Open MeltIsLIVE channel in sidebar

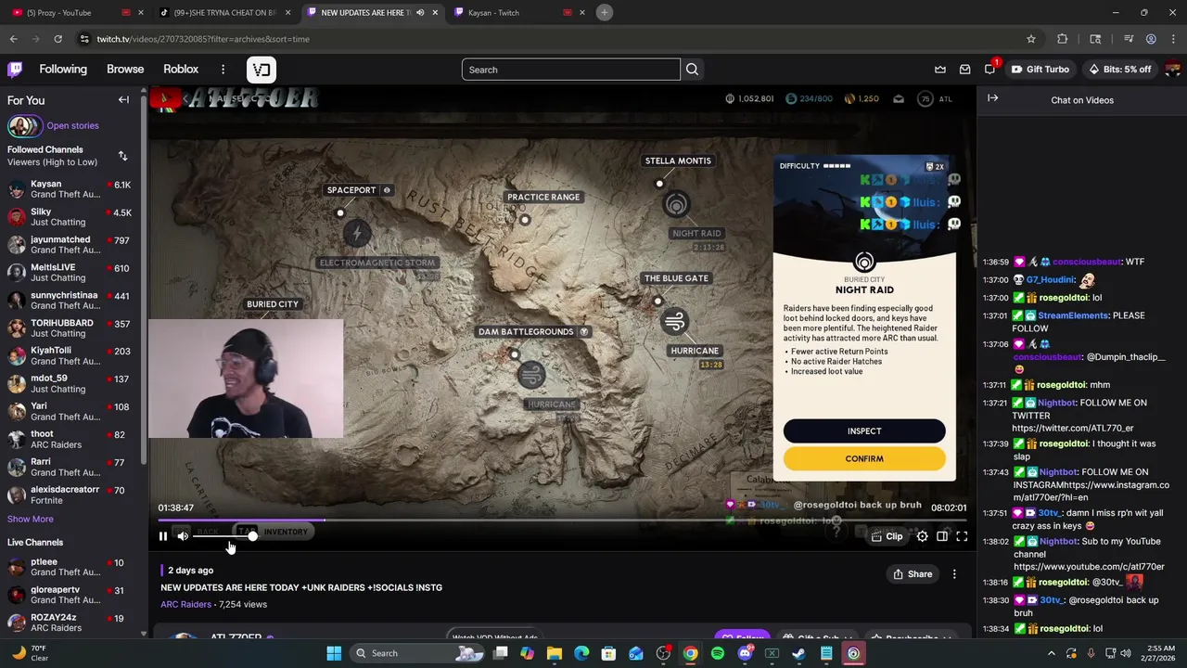pos(70,273)
